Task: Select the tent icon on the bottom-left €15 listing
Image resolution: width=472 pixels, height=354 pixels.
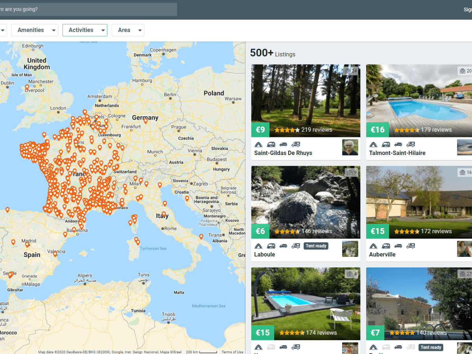Action: tap(258, 347)
